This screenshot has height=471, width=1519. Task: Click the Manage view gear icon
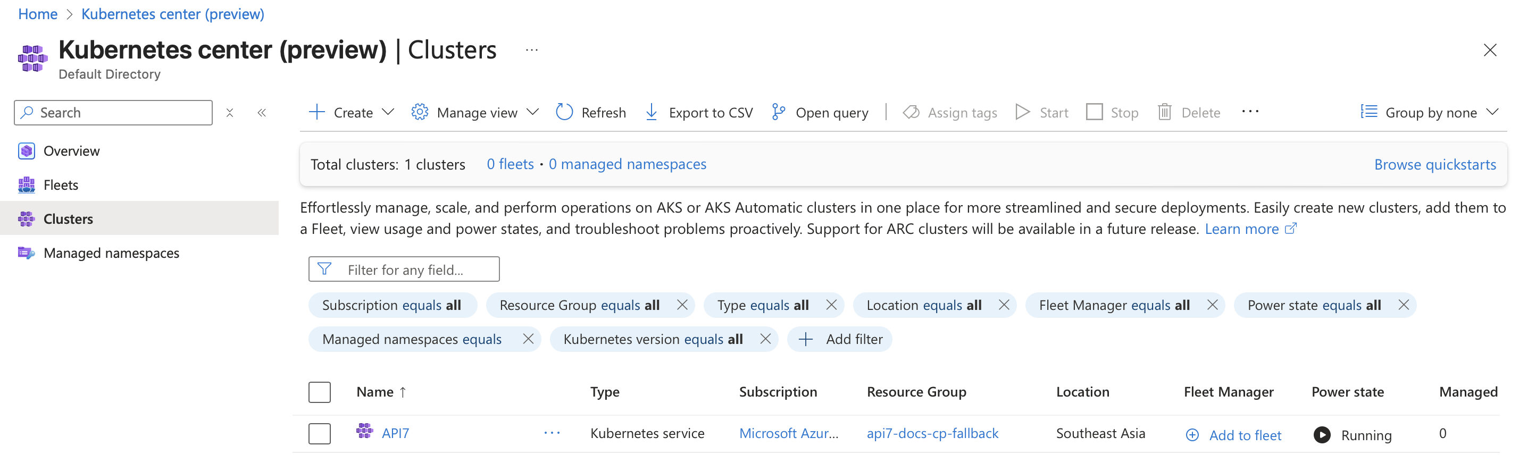(419, 112)
